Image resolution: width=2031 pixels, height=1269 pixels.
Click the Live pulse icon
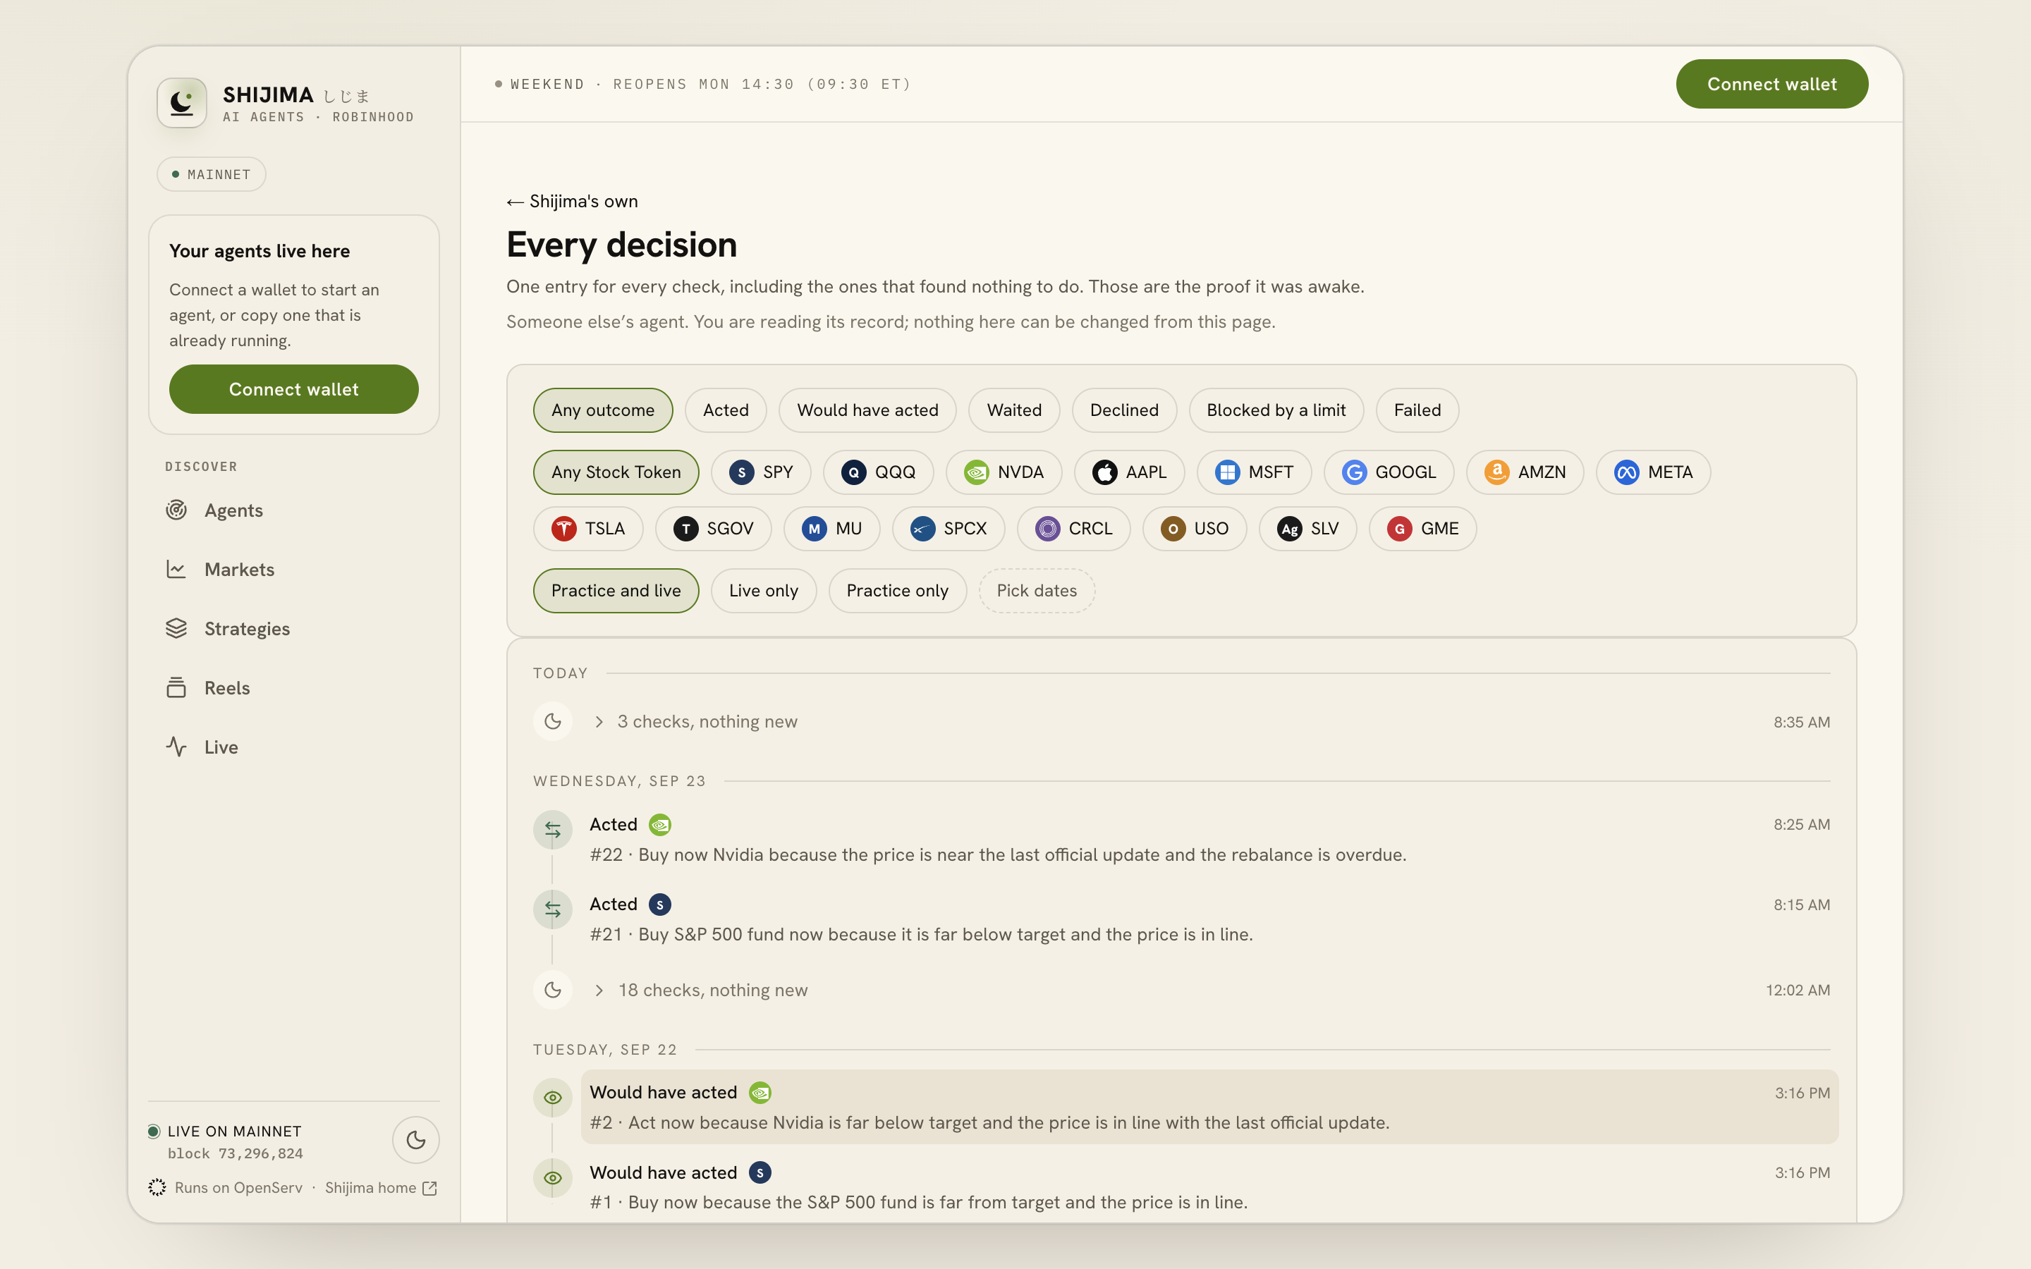click(x=176, y=747)
